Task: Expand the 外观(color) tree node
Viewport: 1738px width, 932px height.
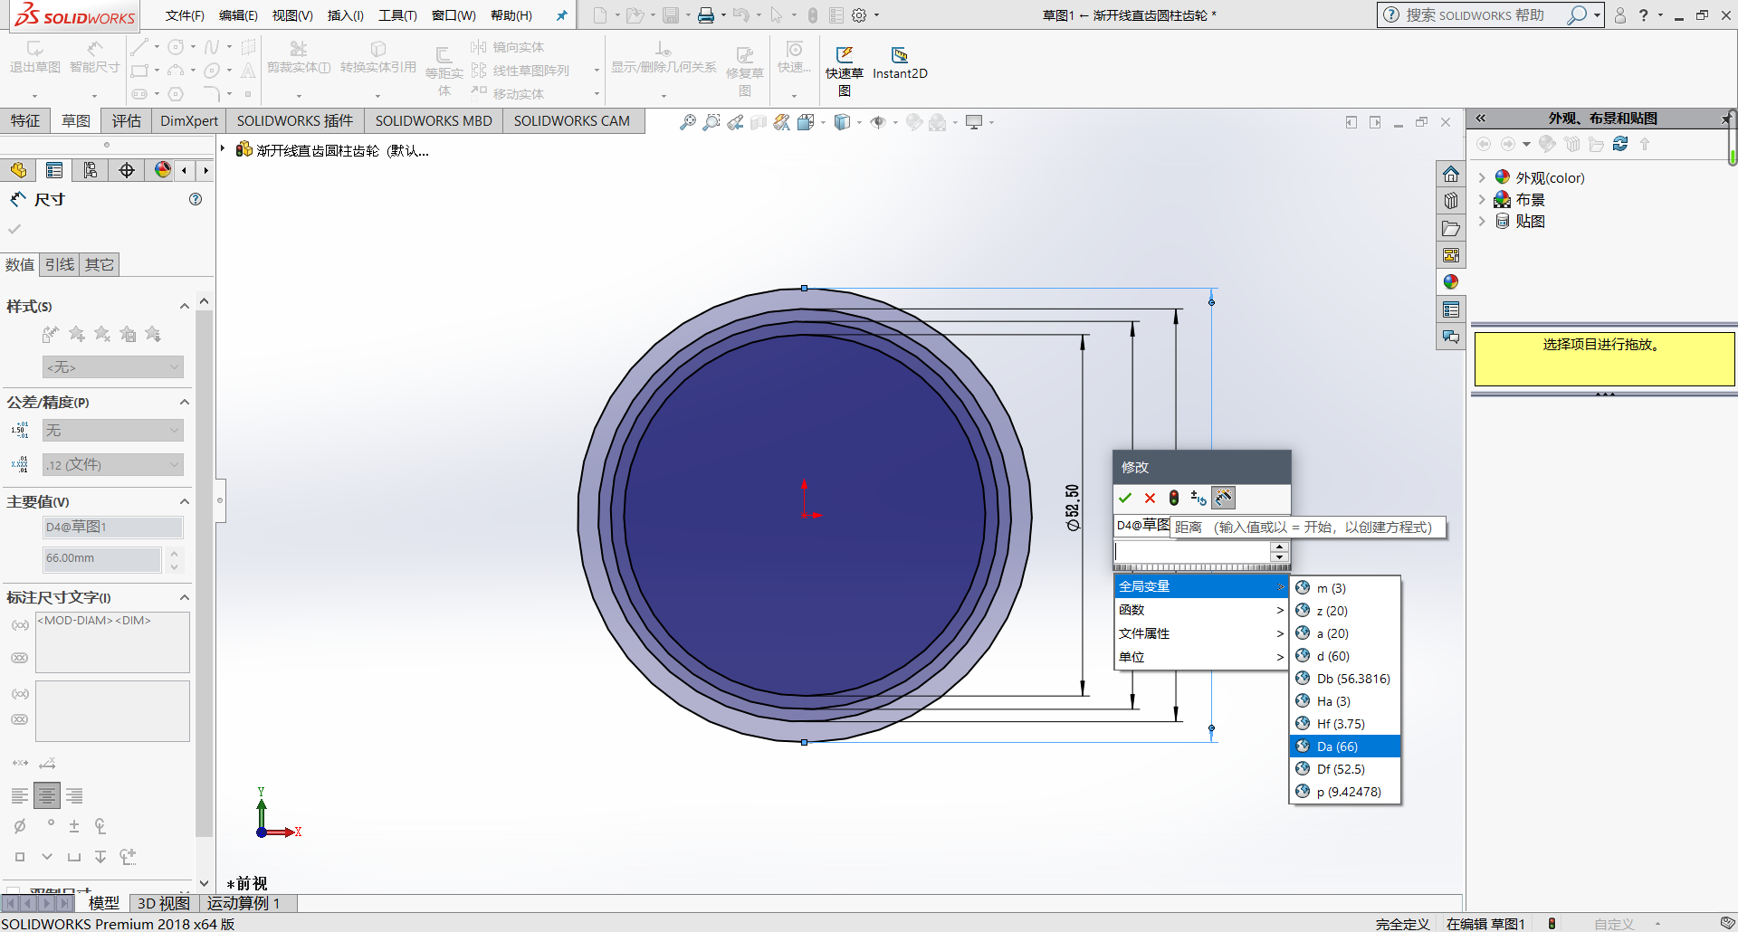Action: pyautogui.click(x=1482, y=177)
